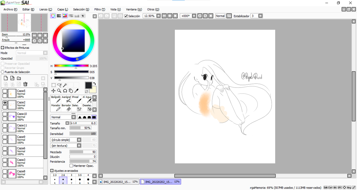Screen dimensions: 357x190
Task: Select the rectangular selection tool
Action: (53, 85)
